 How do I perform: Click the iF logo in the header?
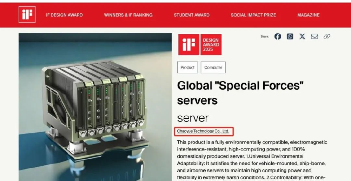tap(27, 15)
